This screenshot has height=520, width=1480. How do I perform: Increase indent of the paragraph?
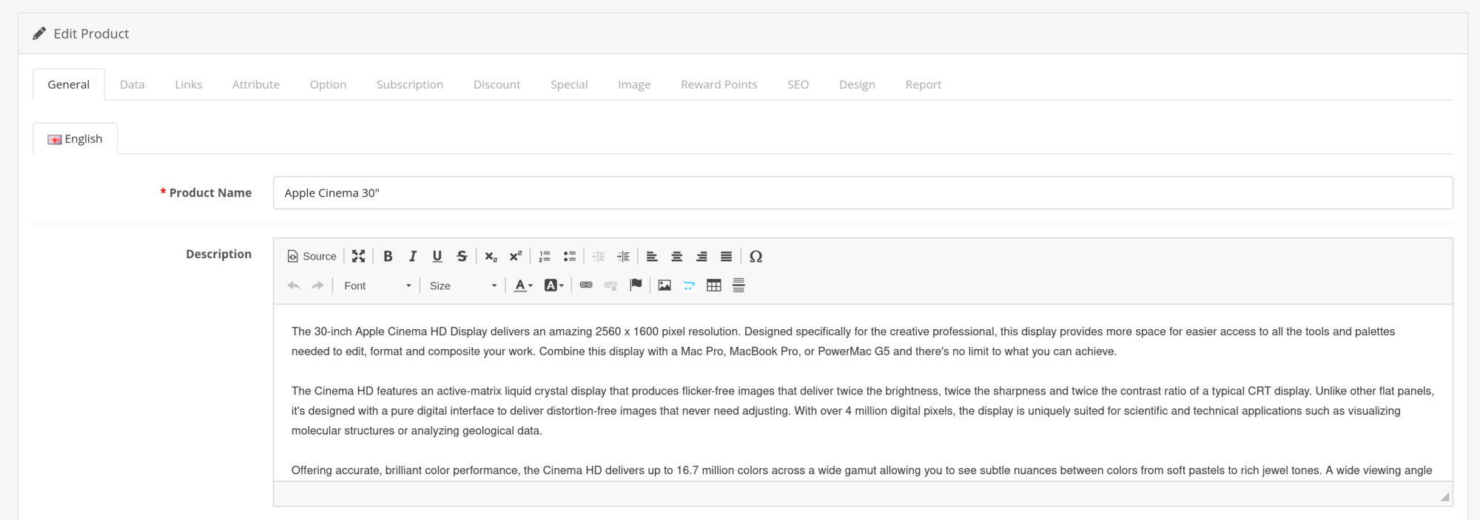624,256
